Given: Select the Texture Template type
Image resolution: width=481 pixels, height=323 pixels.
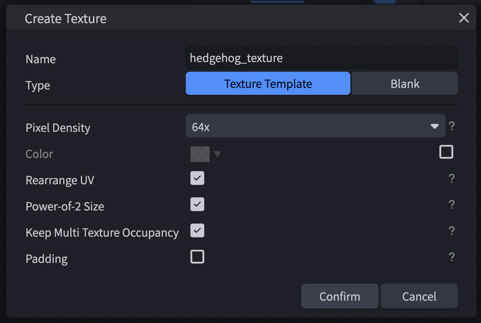Looking at the screenshot, I should (268, 84).
